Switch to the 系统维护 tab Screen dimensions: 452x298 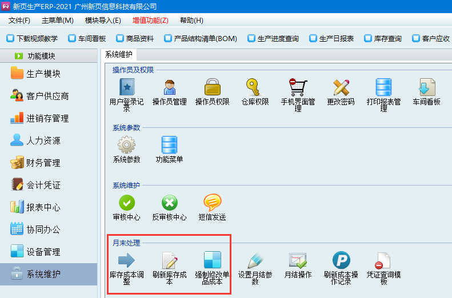click(x=119, y=55)
